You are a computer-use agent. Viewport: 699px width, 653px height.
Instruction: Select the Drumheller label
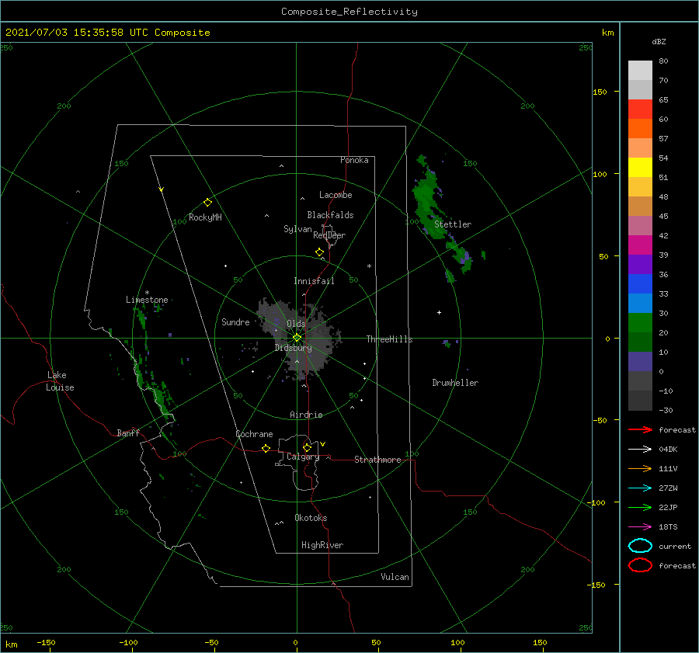(x=455, y=383)
